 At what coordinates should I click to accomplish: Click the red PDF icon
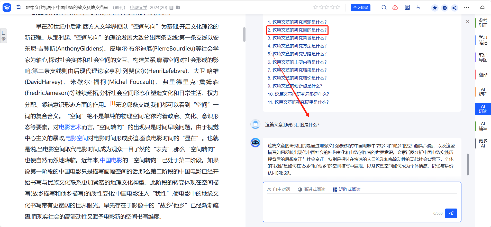395,7
